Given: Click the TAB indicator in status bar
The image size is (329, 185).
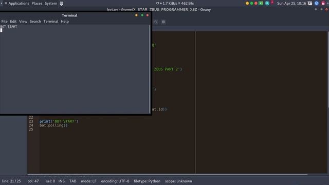Looking at the screenshot, I should (72, 181).
